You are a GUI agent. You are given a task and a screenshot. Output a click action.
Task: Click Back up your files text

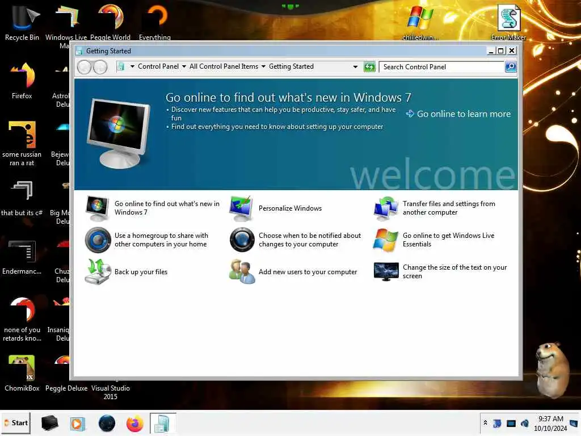coord(141,272)
